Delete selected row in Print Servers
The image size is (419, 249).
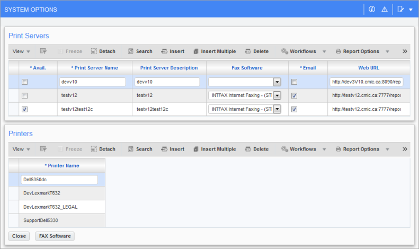pos(257,51)
